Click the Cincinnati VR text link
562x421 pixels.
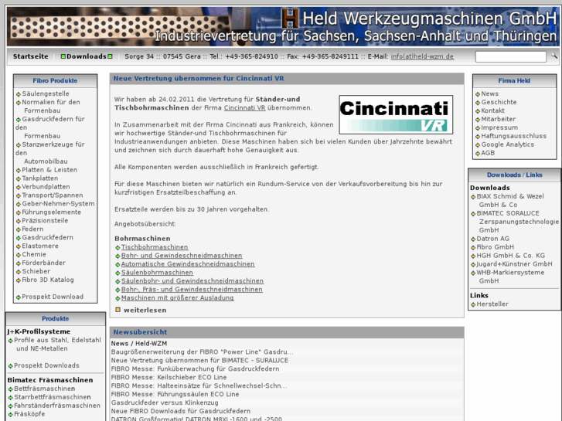244,108
